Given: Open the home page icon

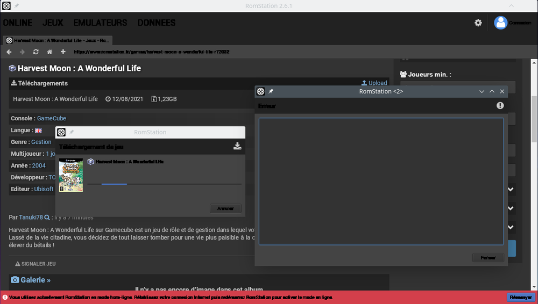Looking at the screenshot, I should click(x=49, y=52).
